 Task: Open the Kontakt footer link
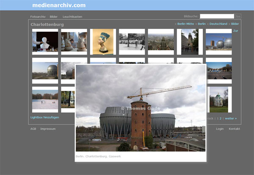tap(234, 129)
